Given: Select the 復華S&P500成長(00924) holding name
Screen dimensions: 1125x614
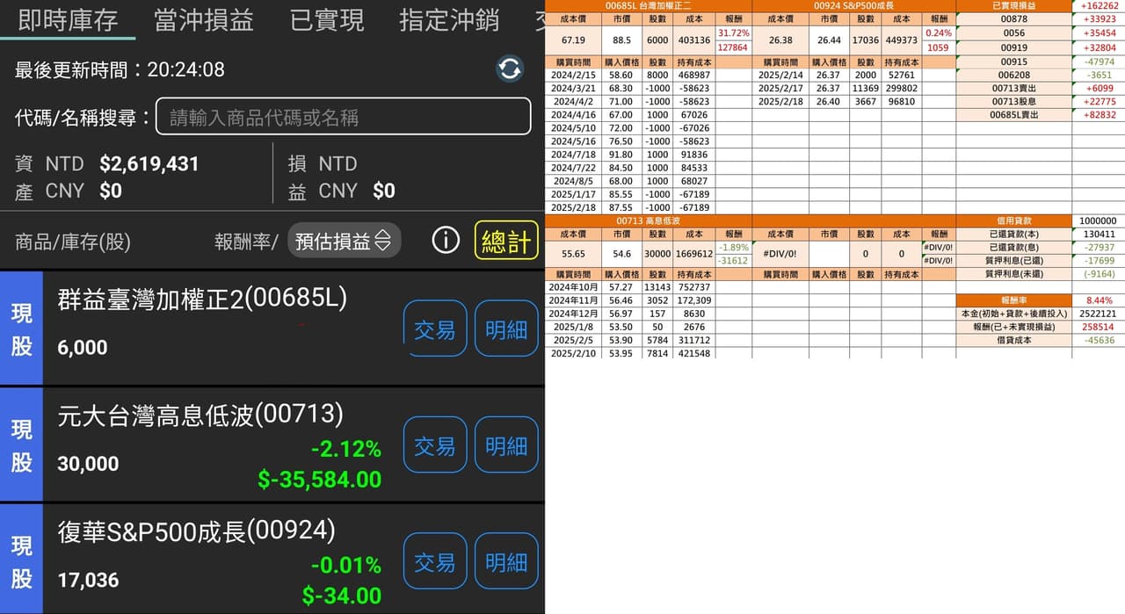Looking at the screenshot, I should (197, 531).
